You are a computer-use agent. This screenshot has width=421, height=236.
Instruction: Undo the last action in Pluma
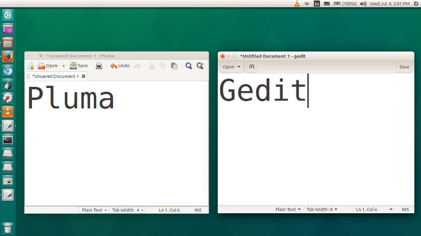click(x=120, y=66)
